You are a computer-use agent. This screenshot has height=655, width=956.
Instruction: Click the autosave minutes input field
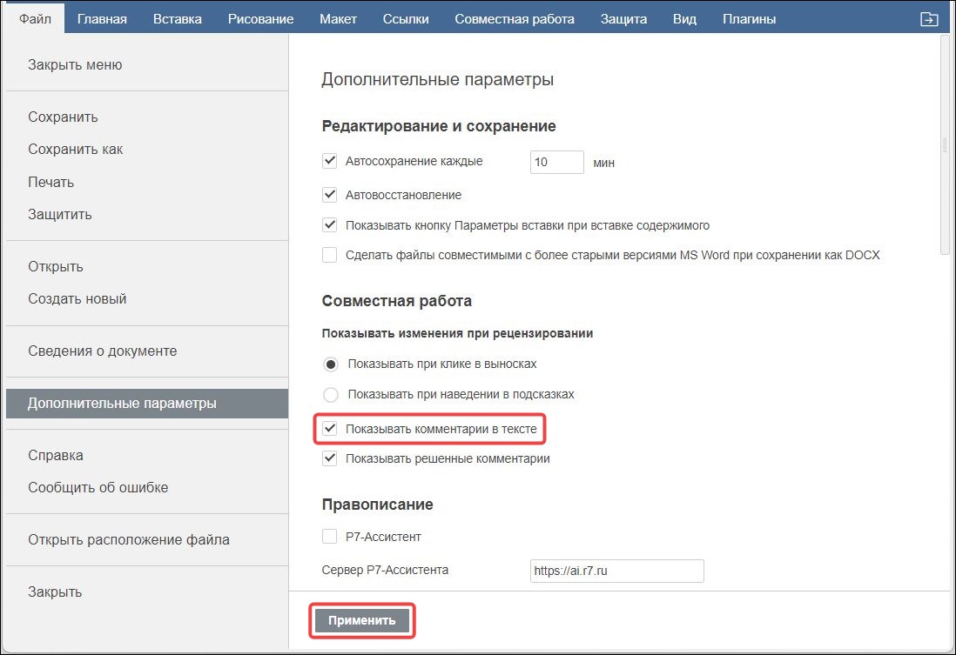[556, 162]
